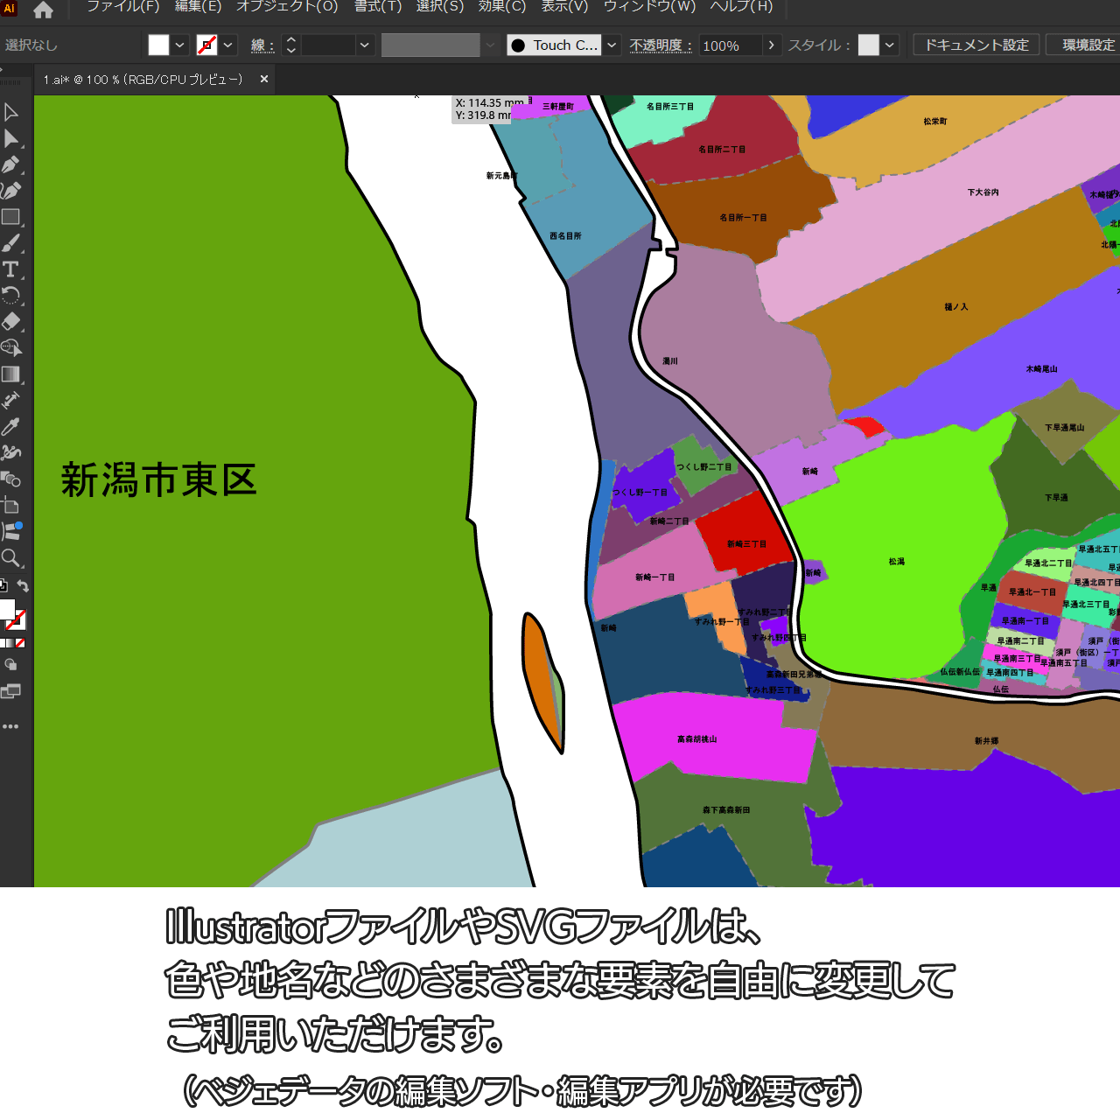
Task: Select the Direct Selection tool
Action: pos(11,138)
